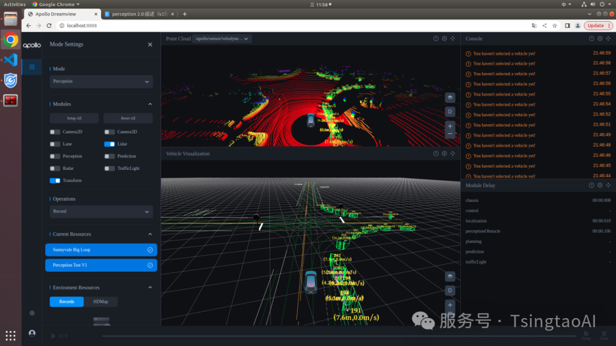Disable the Lidar module switch

(x=110, y=144)
